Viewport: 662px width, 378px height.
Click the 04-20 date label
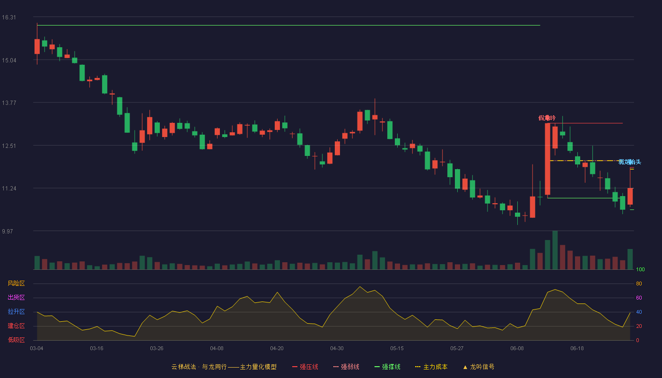tap(277, 348)
